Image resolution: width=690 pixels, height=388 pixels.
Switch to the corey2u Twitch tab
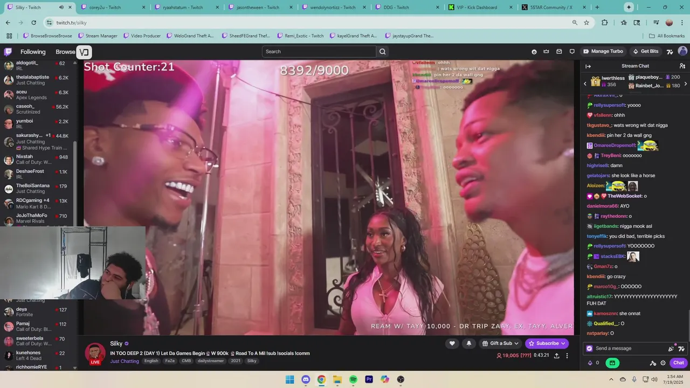pyautogui.click(x=112, y=8)
